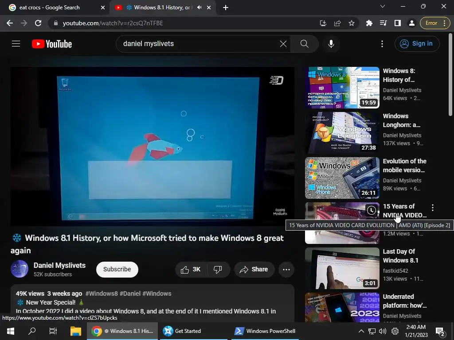Open Chrome extensions puzzle icon
The image size is (454, 340).
369,23
